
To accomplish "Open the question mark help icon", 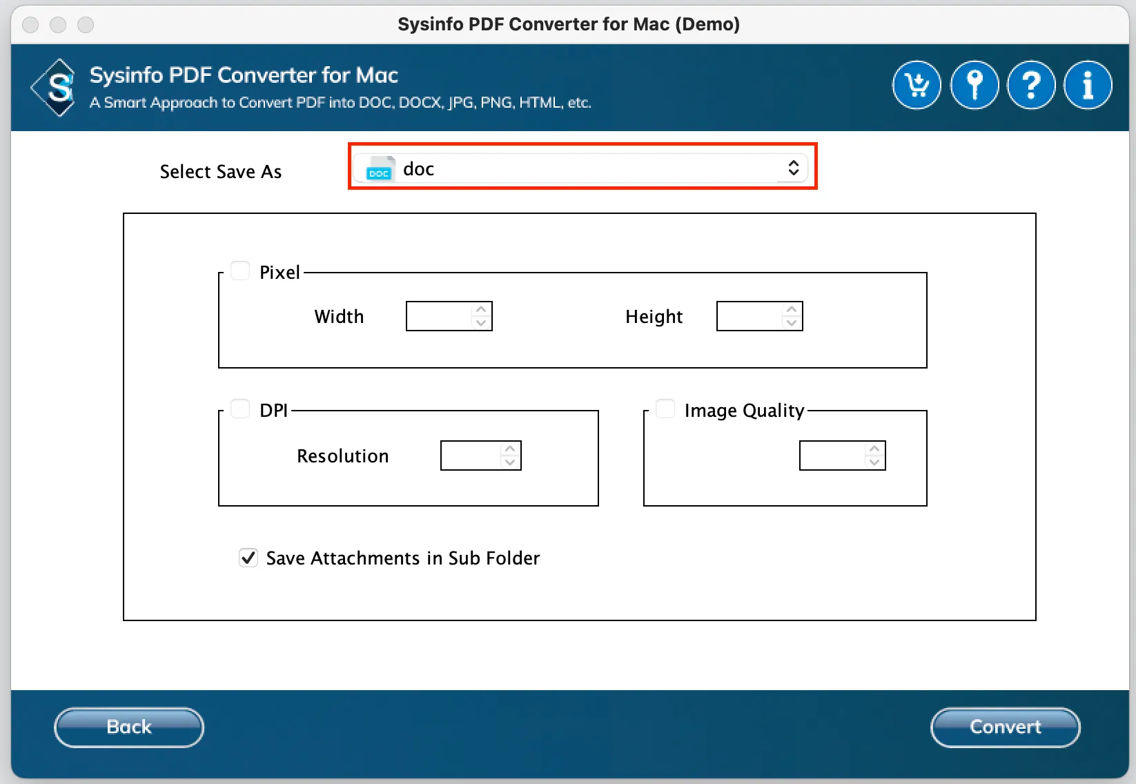I will tap(1031, 86).
